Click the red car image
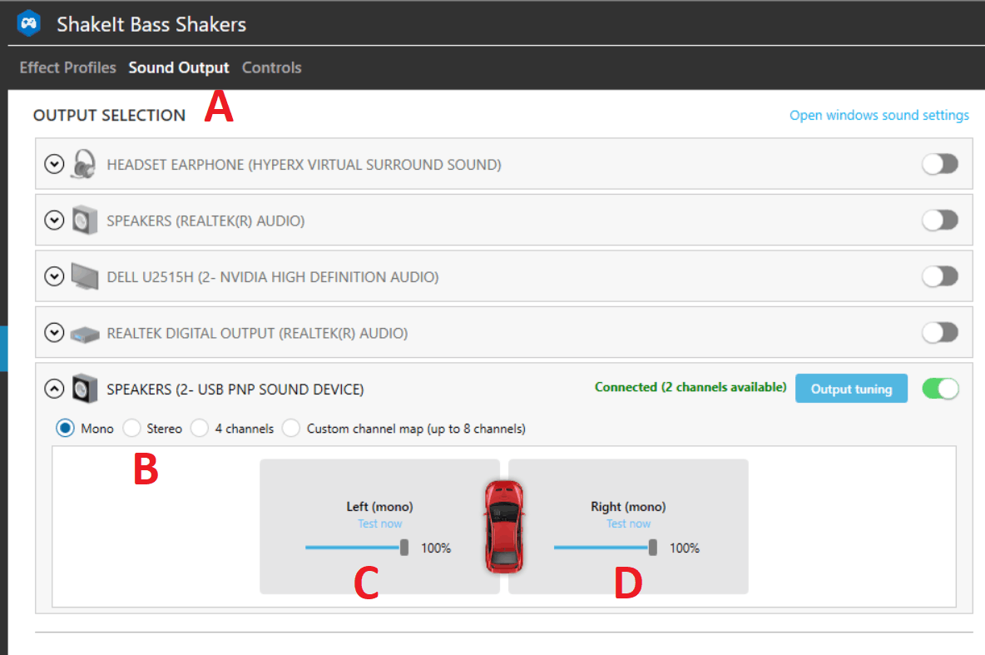The height and width of the screenshot is (655, 985). (504, 525)
